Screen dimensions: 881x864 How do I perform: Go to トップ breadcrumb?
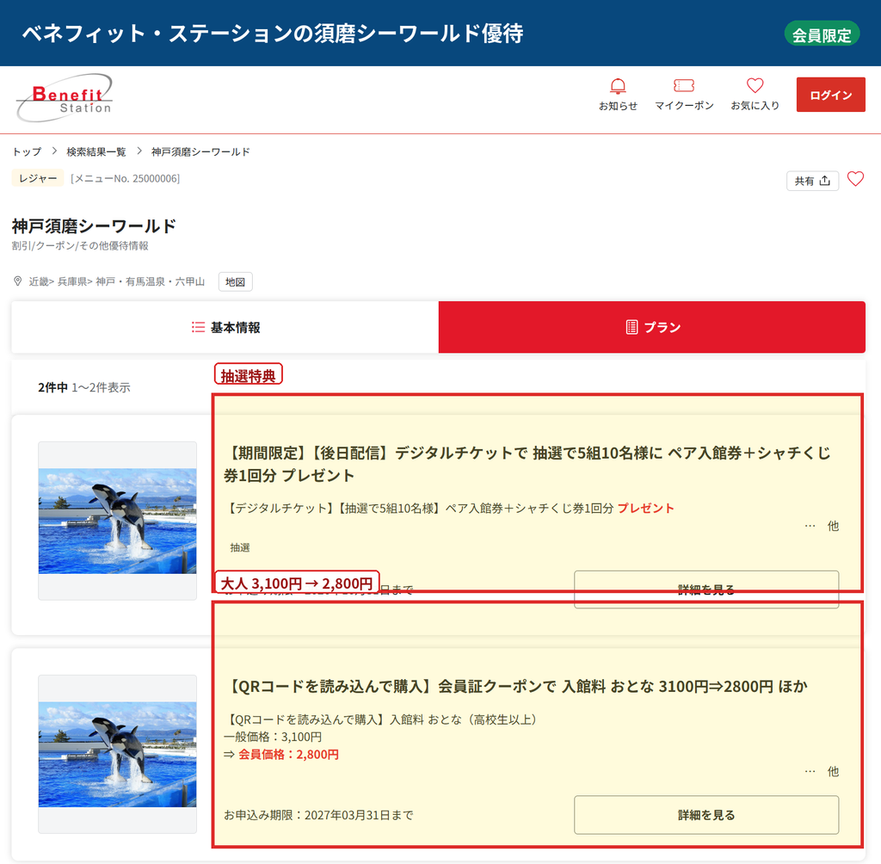coord(27,151)
